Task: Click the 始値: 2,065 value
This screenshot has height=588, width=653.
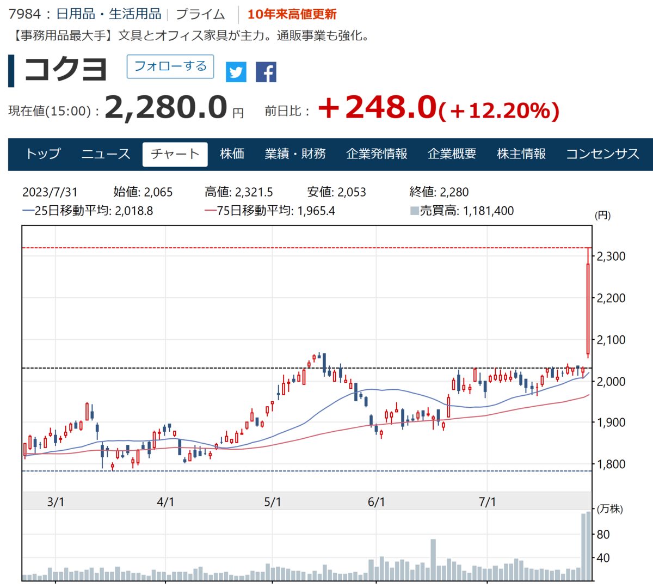Action: coord(143,192)
